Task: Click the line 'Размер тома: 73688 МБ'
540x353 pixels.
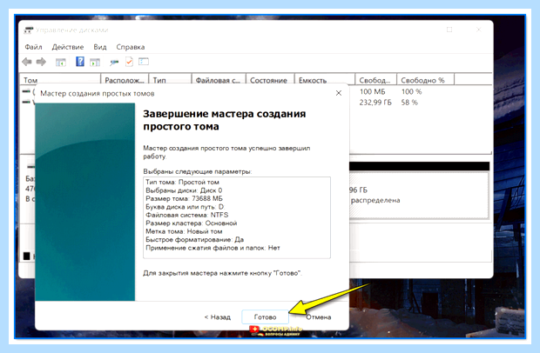Action: pyautogui.click(x=184, y=198)
